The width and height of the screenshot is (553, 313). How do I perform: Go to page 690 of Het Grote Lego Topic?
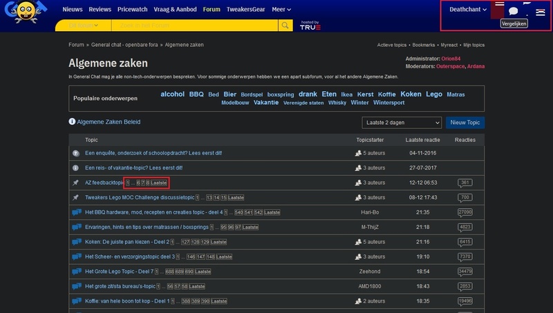[x=189, y=272]
